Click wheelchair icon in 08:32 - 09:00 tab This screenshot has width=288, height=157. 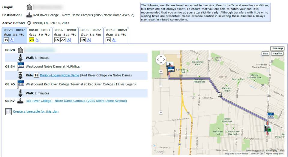pyautogui.click(x=69, y=40)
